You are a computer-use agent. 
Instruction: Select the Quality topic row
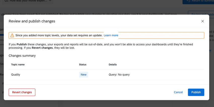coord(16,75)
